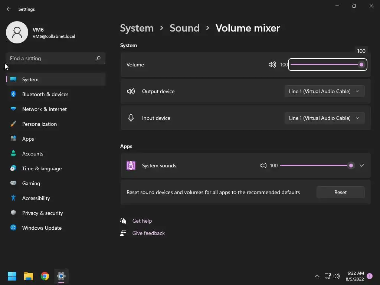The image size is (380, 285).
Task: Open the Windows Start menu
Action: tap(12, 276)
